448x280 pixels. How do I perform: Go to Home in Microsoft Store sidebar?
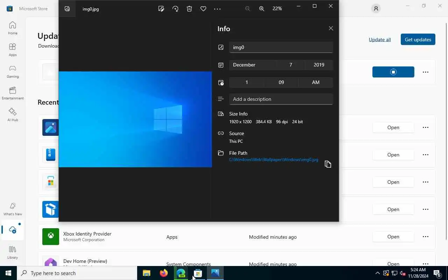tap(13, 28)
